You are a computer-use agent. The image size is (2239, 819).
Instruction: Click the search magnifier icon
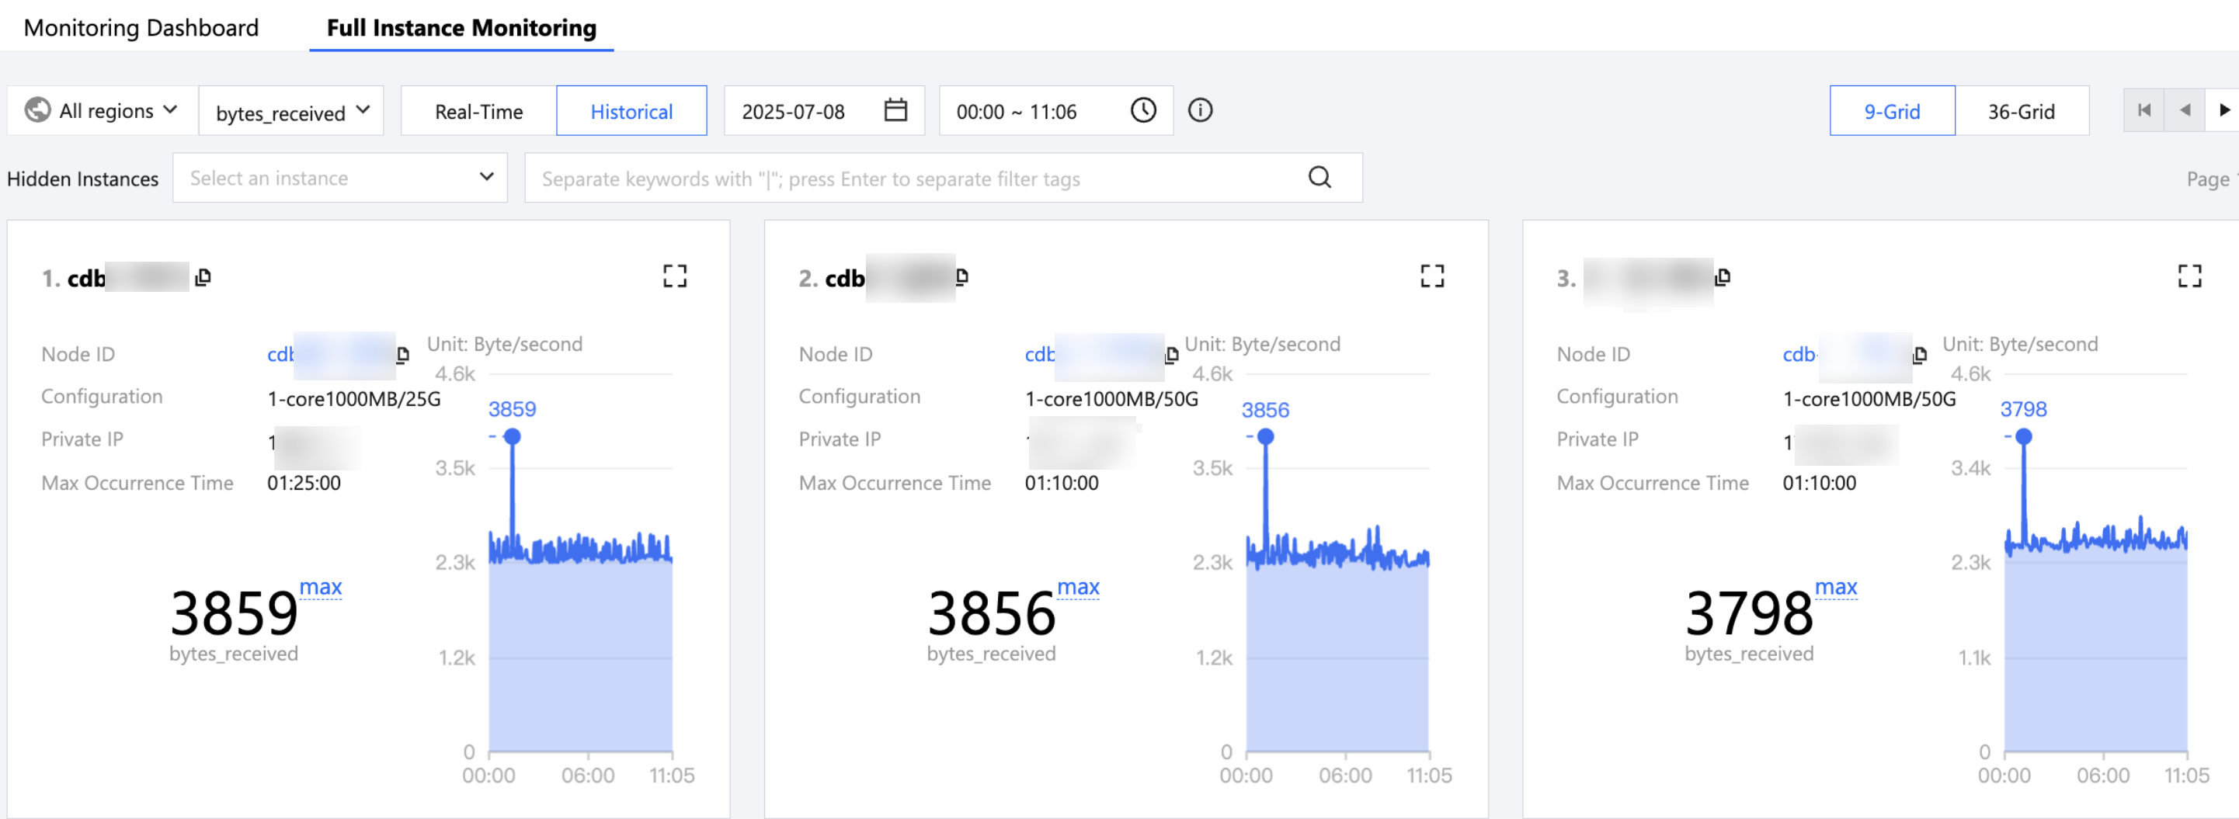click(x=1319, y=178)
